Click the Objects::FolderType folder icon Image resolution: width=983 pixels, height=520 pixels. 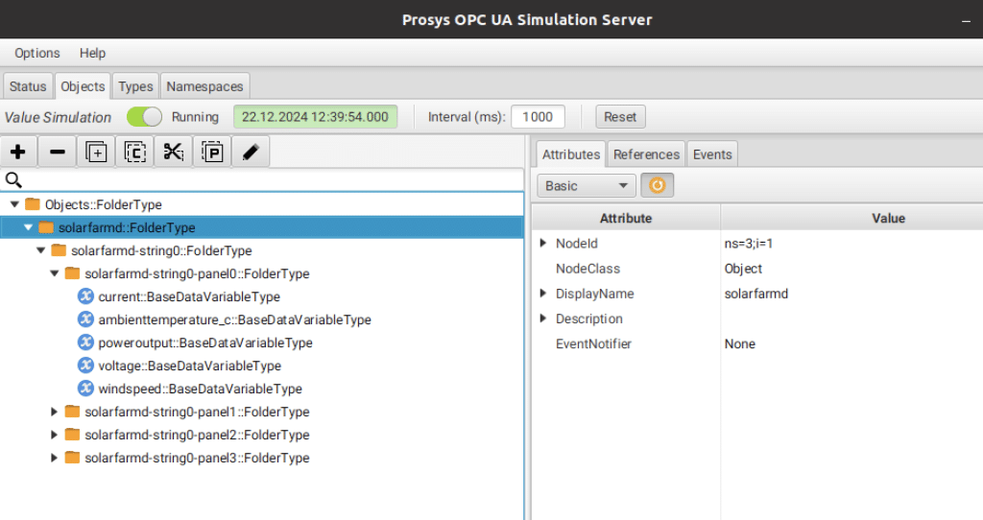33,204
